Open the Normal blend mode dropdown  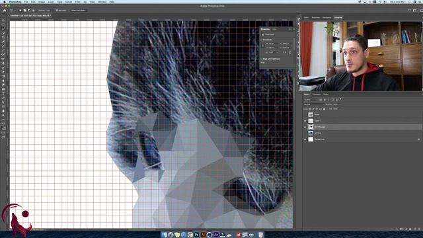313,104
